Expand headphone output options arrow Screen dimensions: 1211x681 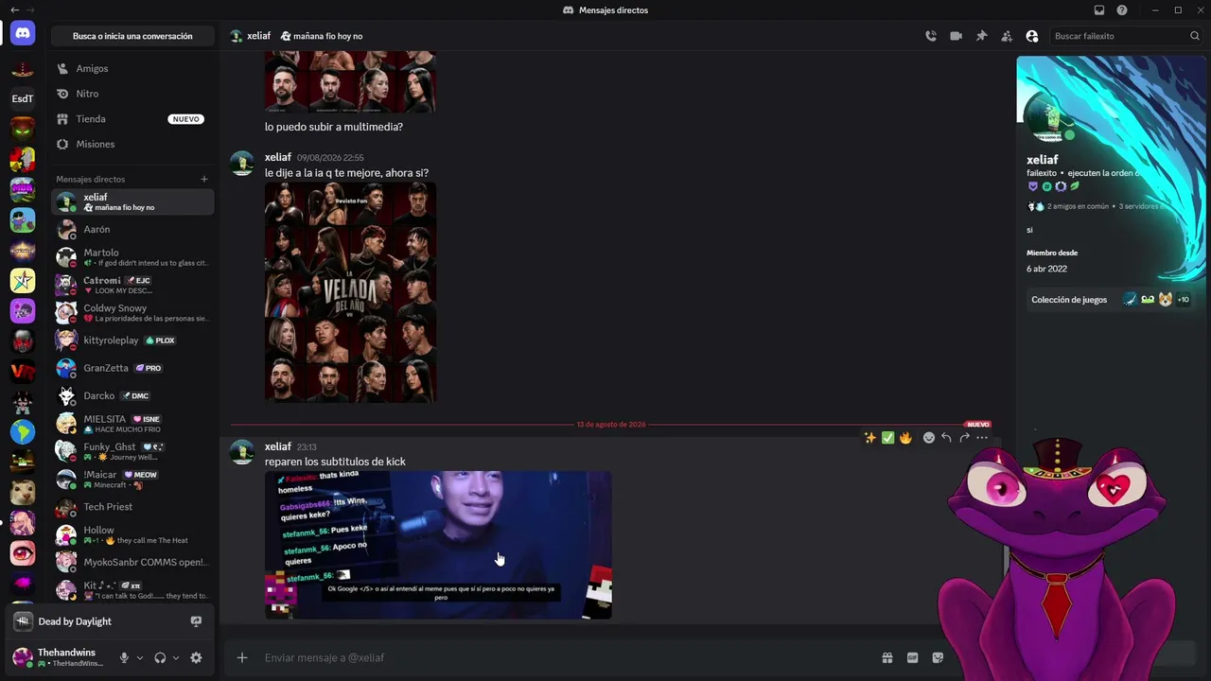click(176, 657)
